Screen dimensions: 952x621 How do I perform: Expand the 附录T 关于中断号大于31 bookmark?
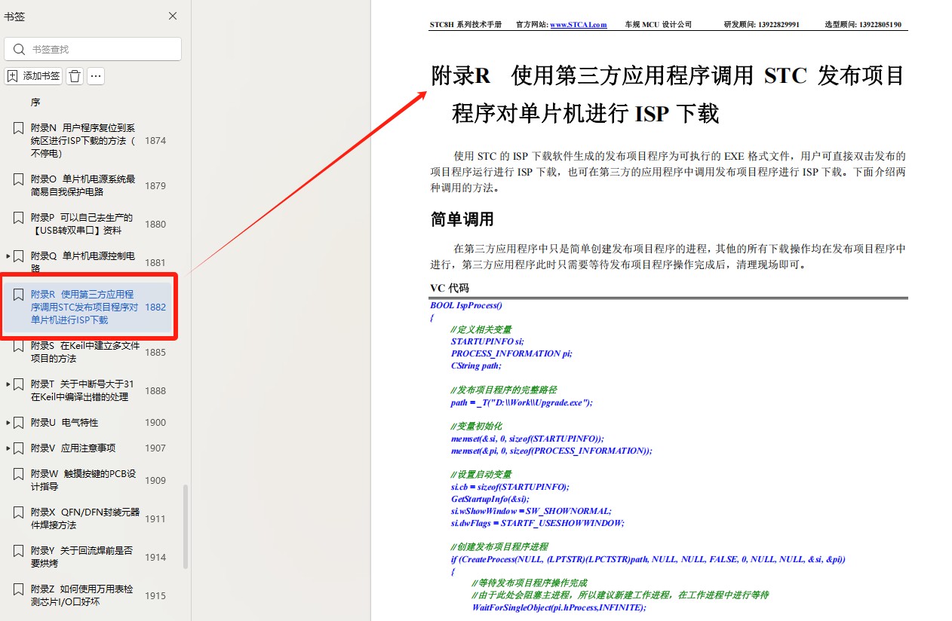point(8,384)
